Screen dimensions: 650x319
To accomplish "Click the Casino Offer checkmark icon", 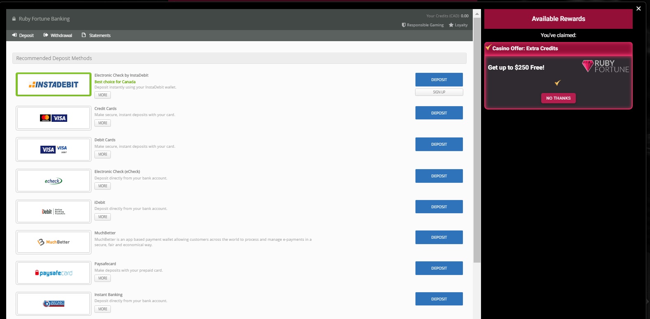I will click(x=488, y=48).
